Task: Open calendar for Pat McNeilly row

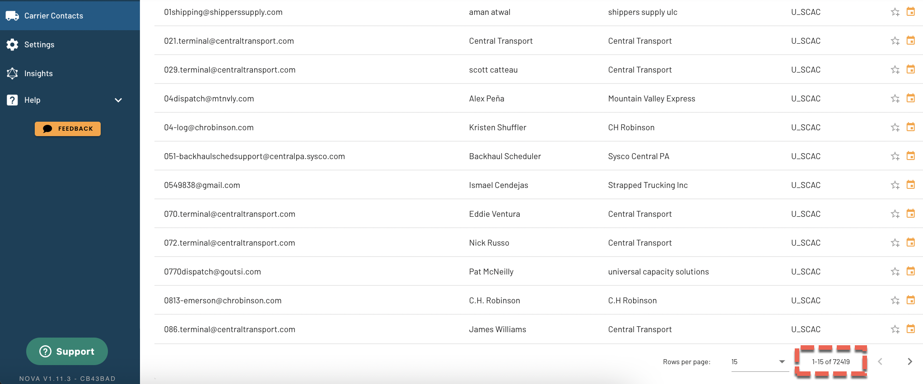Action: pos(911,271)
